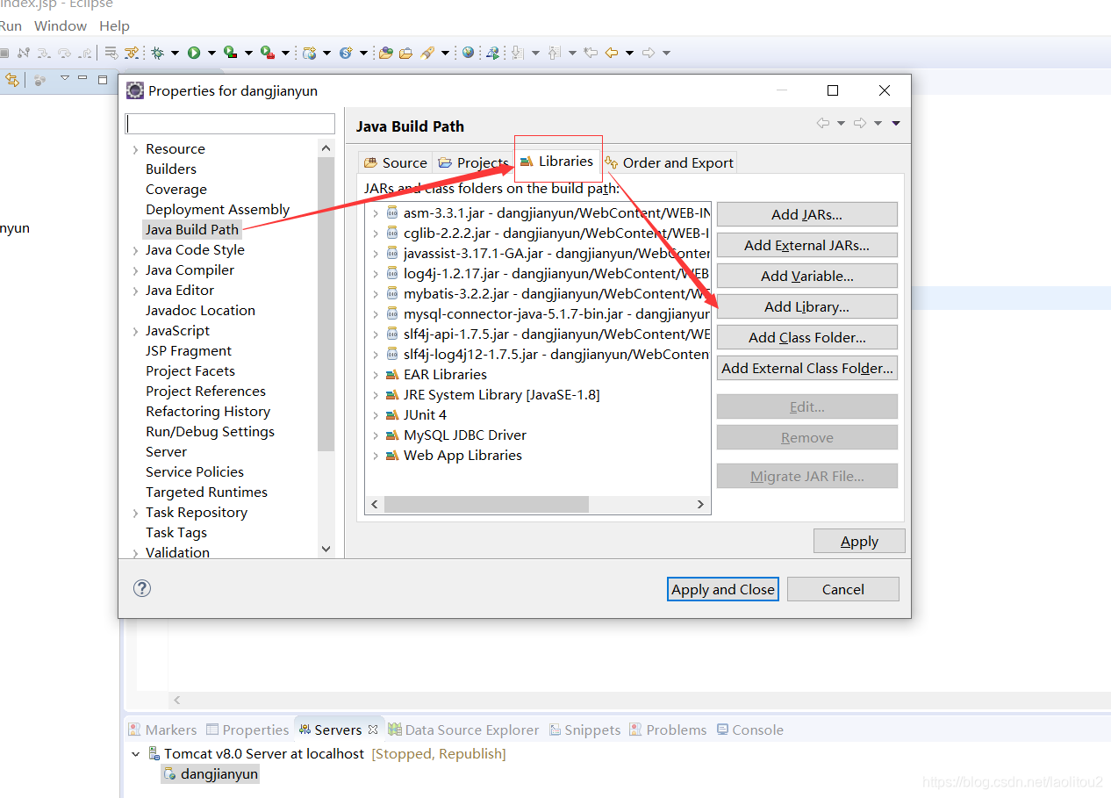1111x798 pixels.
Task: Select the MySQL JDBC Driver library entry
Action: 465,435
